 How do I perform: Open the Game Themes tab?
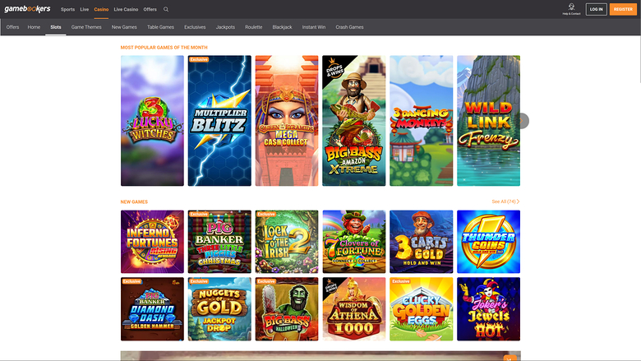point(86,27)
